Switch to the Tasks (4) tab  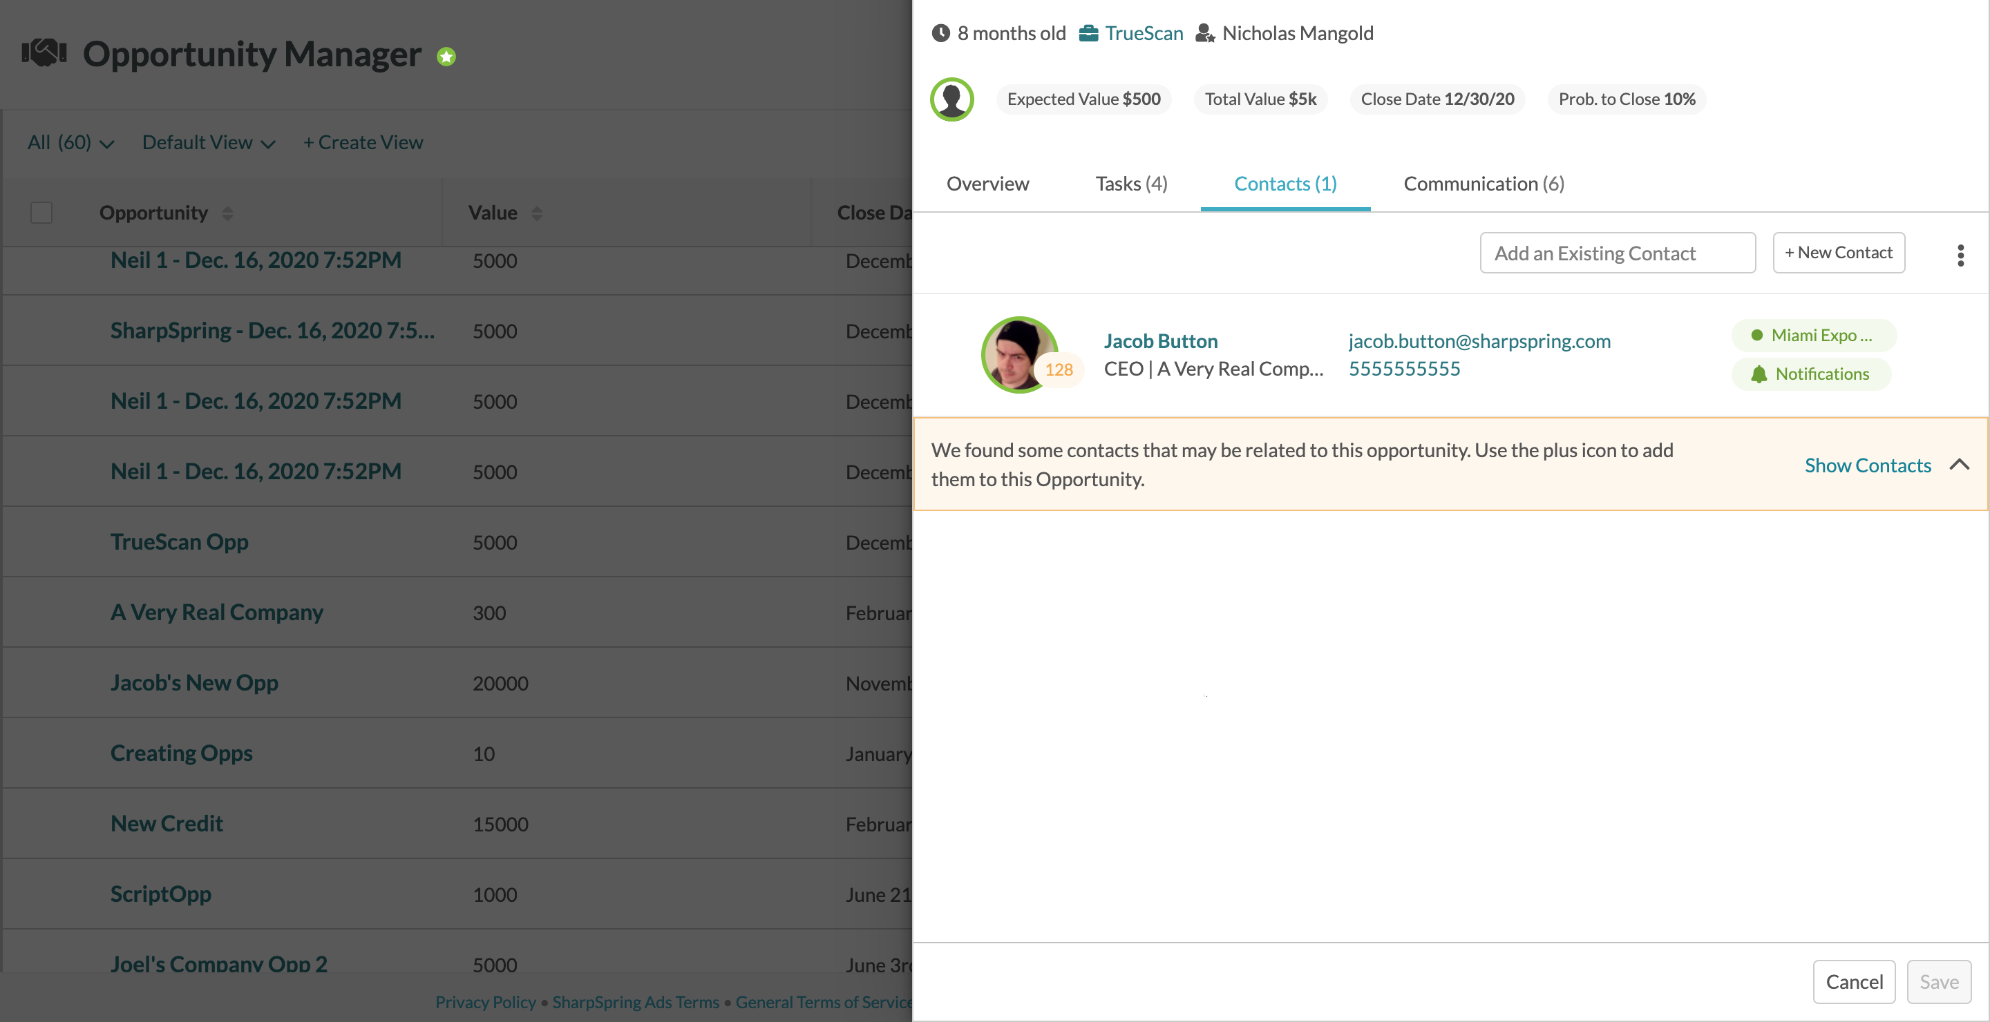(x=1131, y=184)
